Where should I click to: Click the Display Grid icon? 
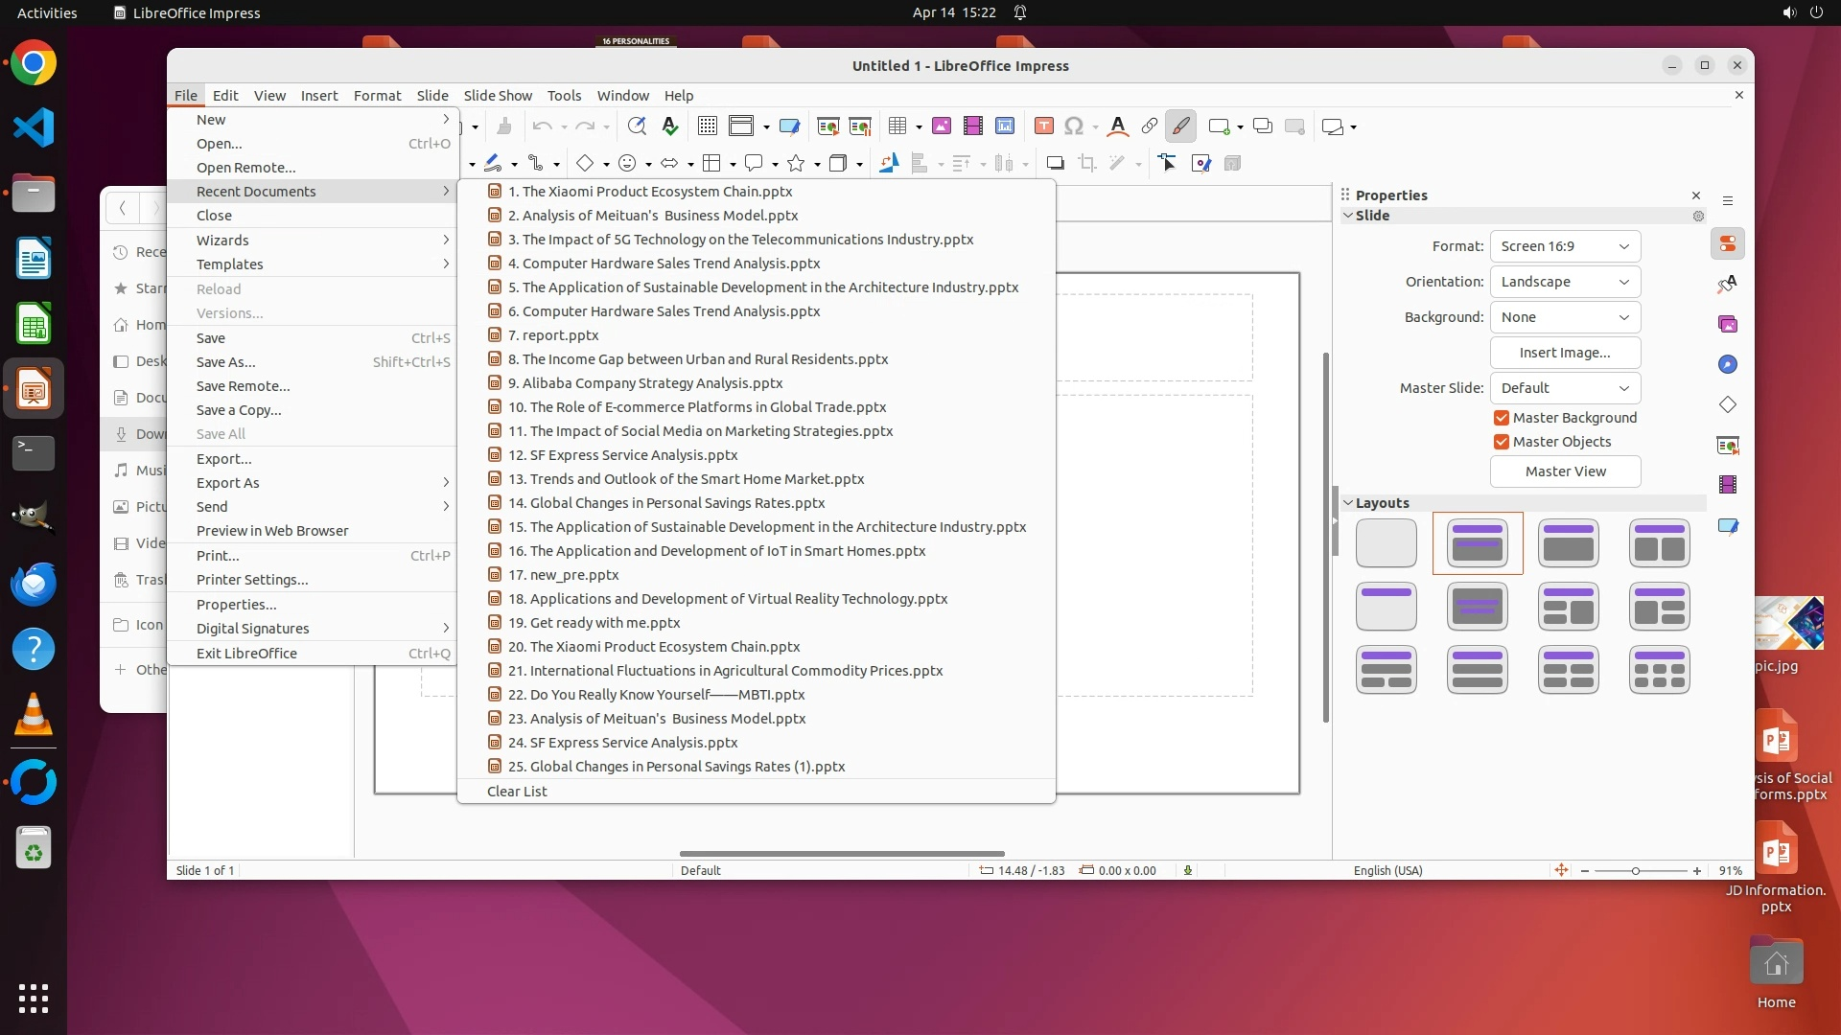(x=708, y=126)
